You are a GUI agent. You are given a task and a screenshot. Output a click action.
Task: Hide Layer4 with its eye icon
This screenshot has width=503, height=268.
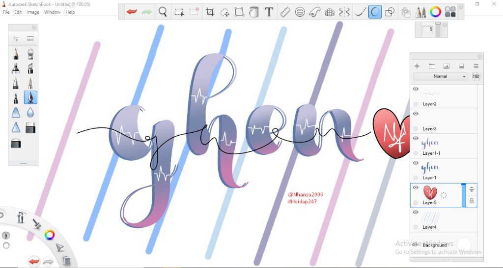pyautogui.click(x=416, y=212)
